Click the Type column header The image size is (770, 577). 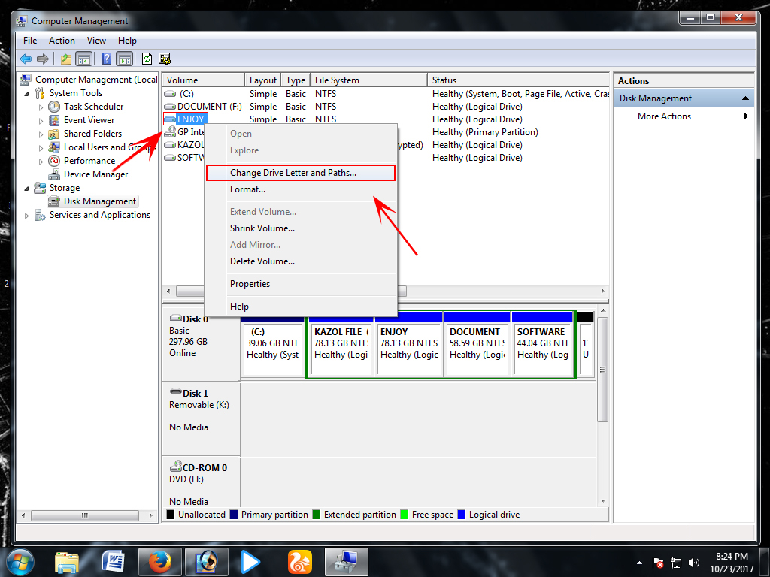296,80
